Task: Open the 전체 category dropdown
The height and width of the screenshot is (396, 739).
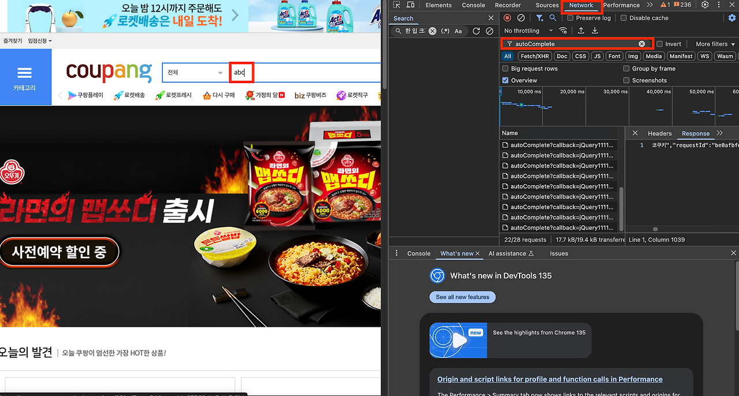Action: click(195, 73)
